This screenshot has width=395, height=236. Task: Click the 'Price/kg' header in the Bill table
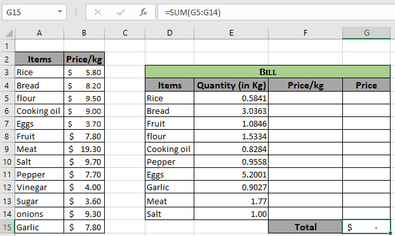305,85
